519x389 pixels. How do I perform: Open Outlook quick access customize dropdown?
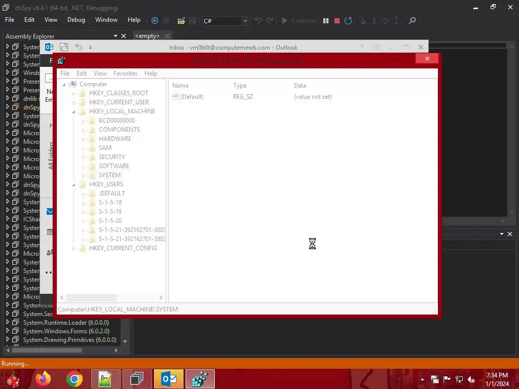click(90, 48)
